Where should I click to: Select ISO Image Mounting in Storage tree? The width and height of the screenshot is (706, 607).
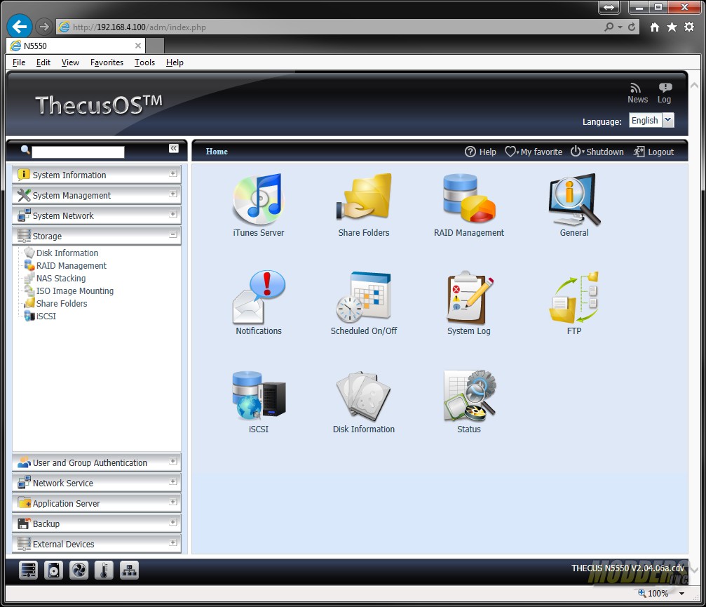(75, 291)
